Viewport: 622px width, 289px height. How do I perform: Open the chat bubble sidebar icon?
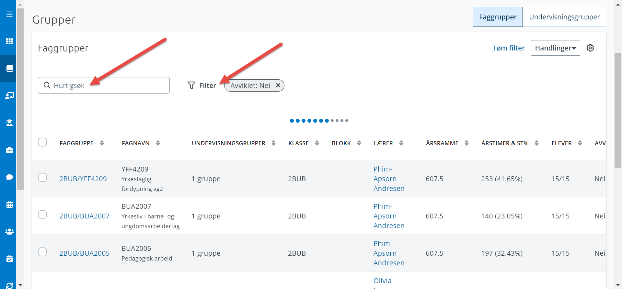(x=9, y=177)
